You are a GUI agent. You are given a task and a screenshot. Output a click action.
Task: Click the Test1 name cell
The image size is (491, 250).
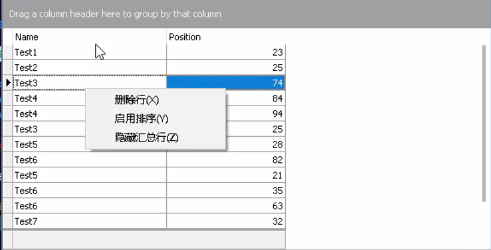click(x=89, y=52)
